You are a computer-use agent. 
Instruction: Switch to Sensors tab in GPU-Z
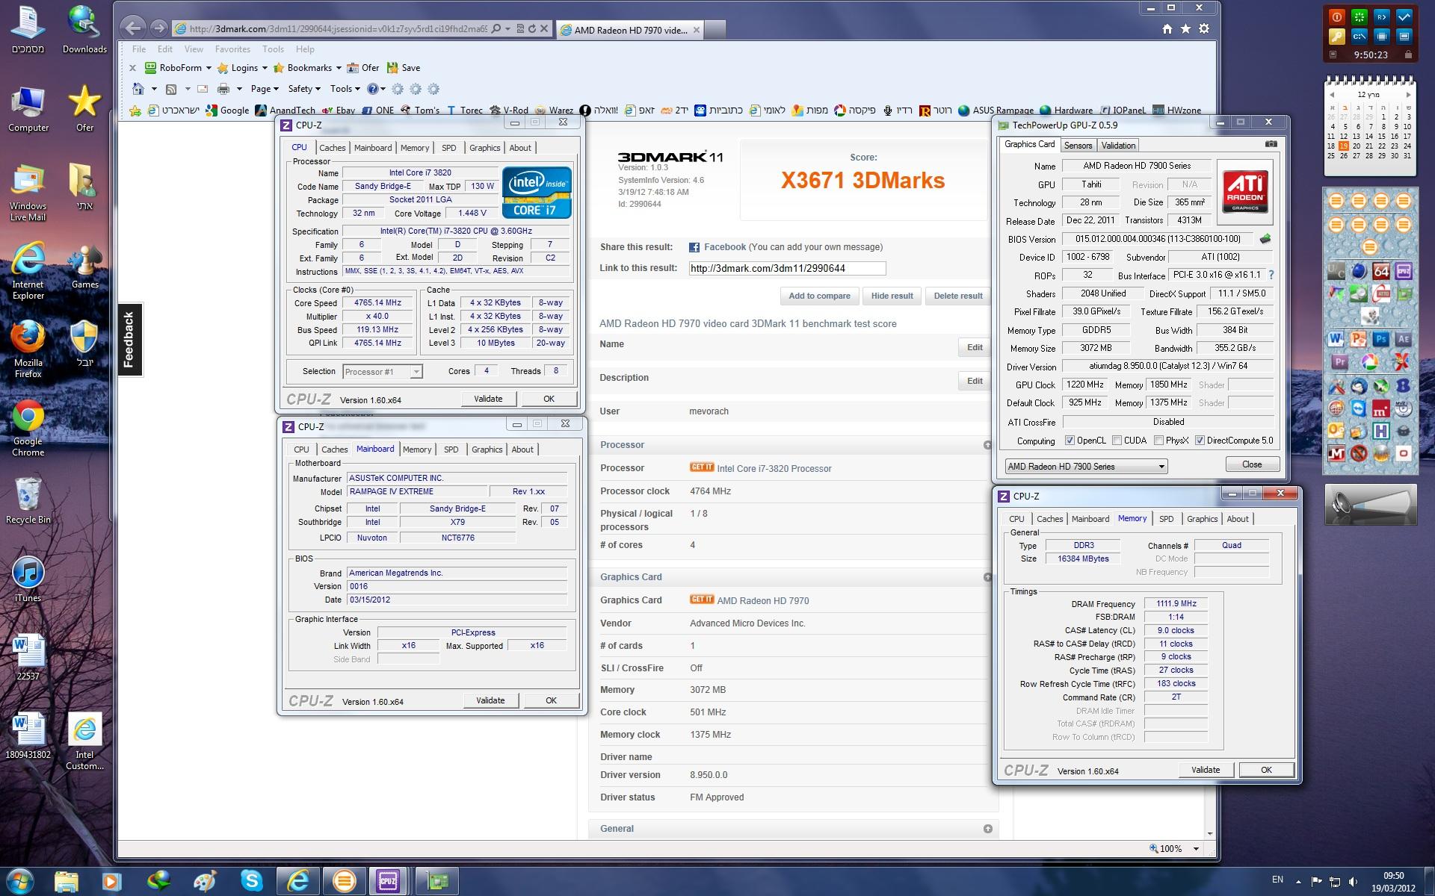click(x=1078, y=146)
